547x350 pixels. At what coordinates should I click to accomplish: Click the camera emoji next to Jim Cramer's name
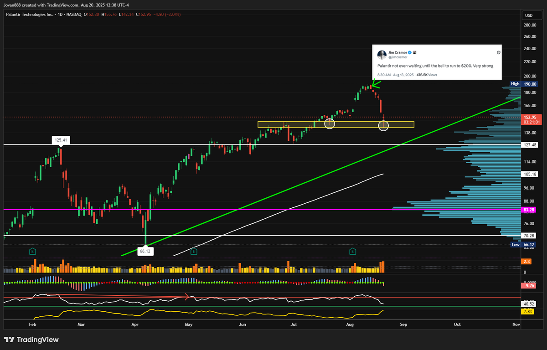pos(414,52)
